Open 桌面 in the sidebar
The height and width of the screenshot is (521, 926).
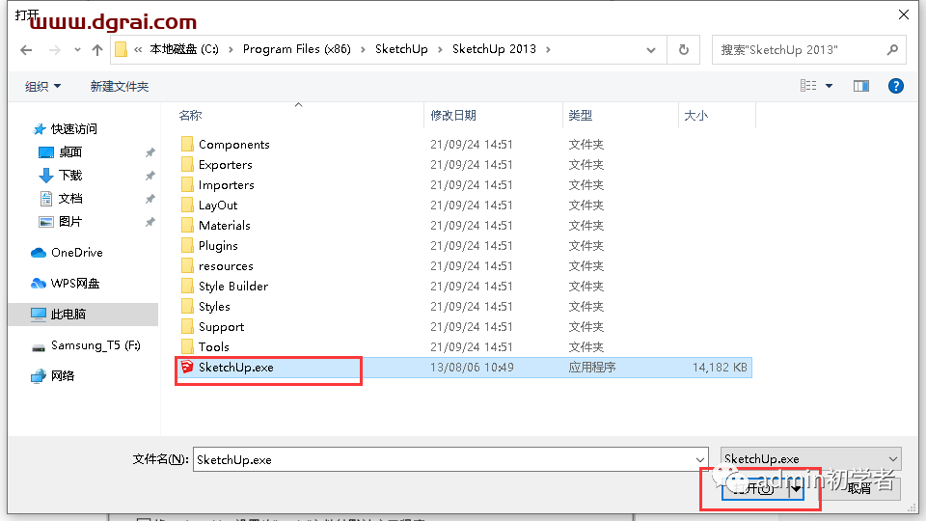[x=70, y=151]
